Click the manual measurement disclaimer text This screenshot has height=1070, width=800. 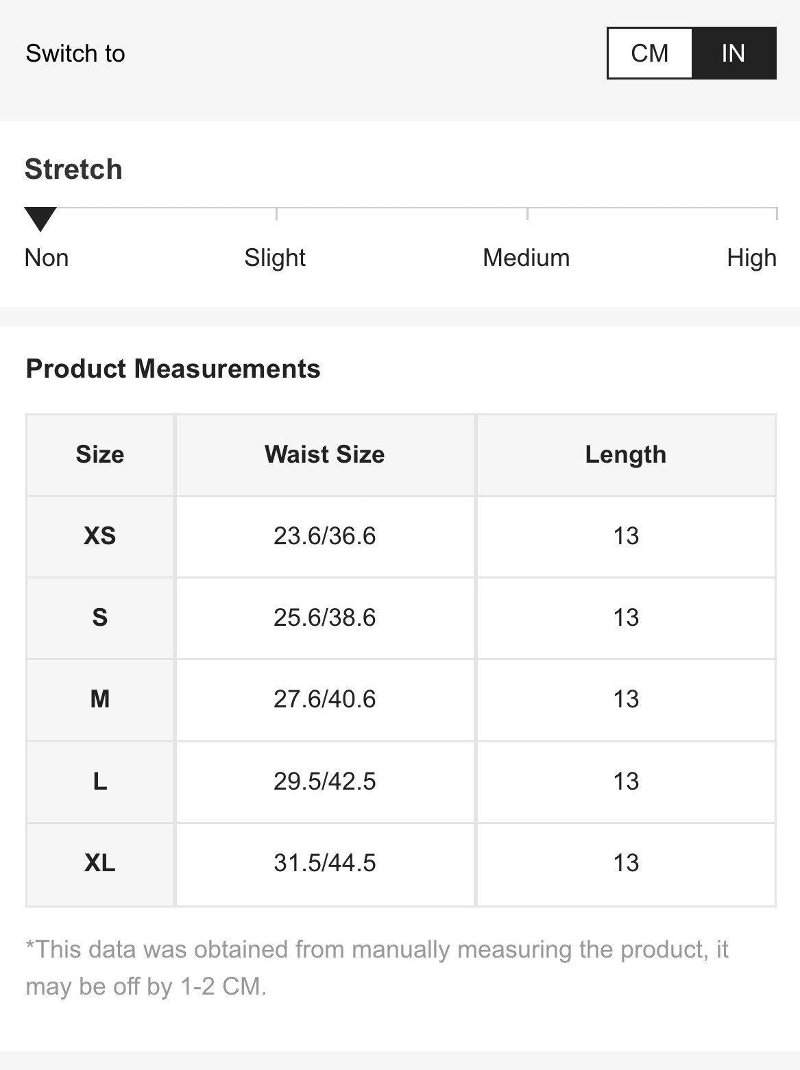pos(377,968)
